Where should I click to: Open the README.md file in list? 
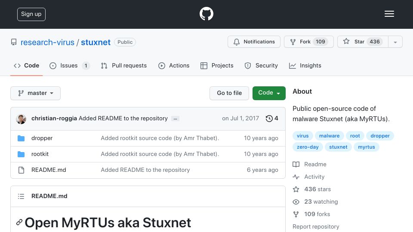pyautogui.click(x=49, y=170)
